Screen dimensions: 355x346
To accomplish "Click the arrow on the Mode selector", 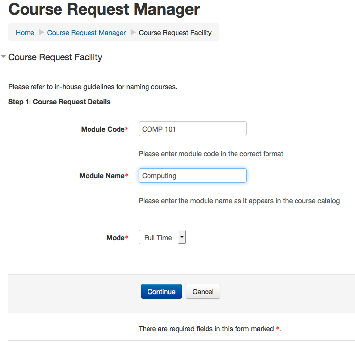I will (182, 238).
